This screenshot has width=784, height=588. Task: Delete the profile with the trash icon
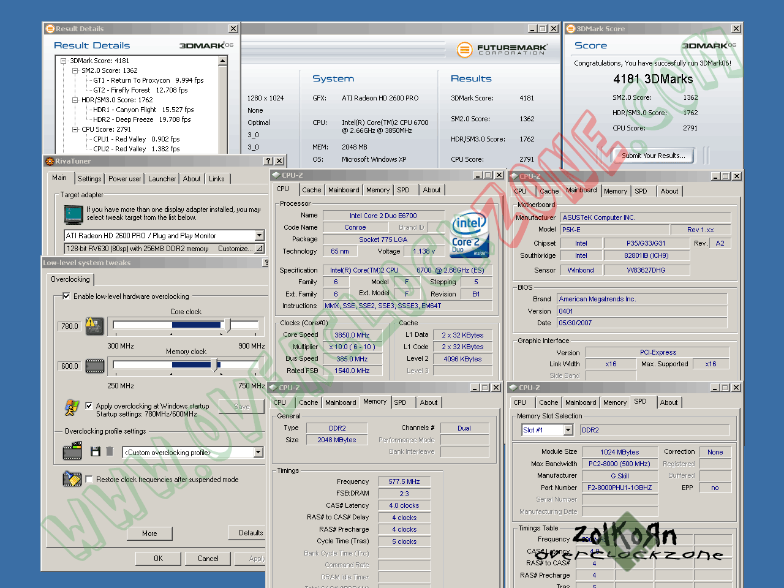click(x=110, y=451)
